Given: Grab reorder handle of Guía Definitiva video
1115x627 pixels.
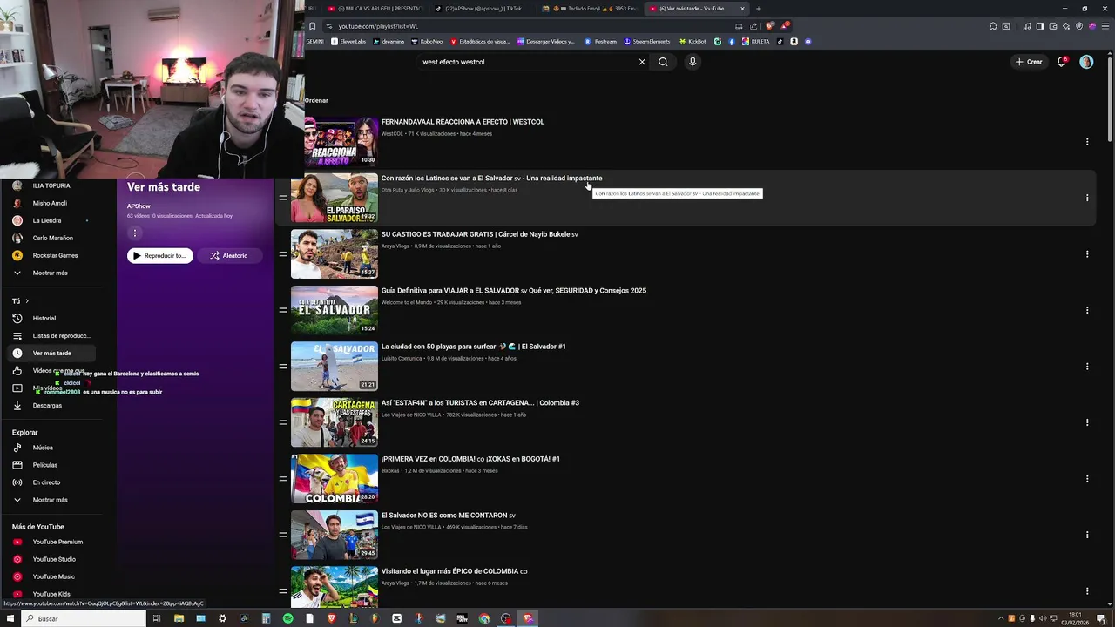Looking at the screenshot, I should coord(282,310).
